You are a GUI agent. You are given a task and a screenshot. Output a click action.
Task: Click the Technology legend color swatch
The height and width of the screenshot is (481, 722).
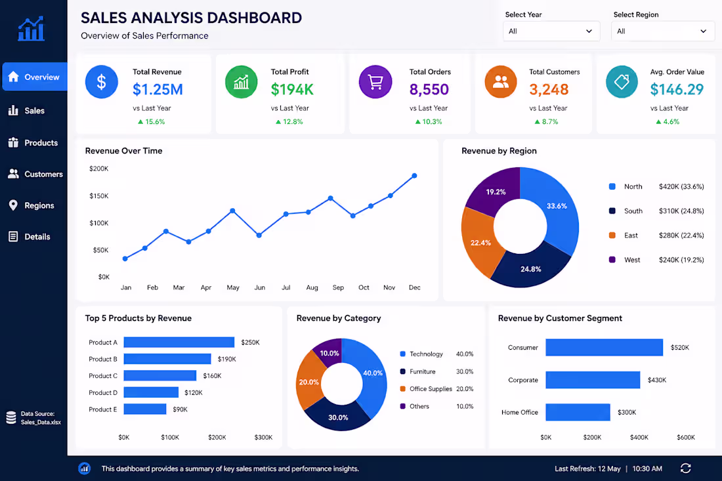click(x=402, y=354)
